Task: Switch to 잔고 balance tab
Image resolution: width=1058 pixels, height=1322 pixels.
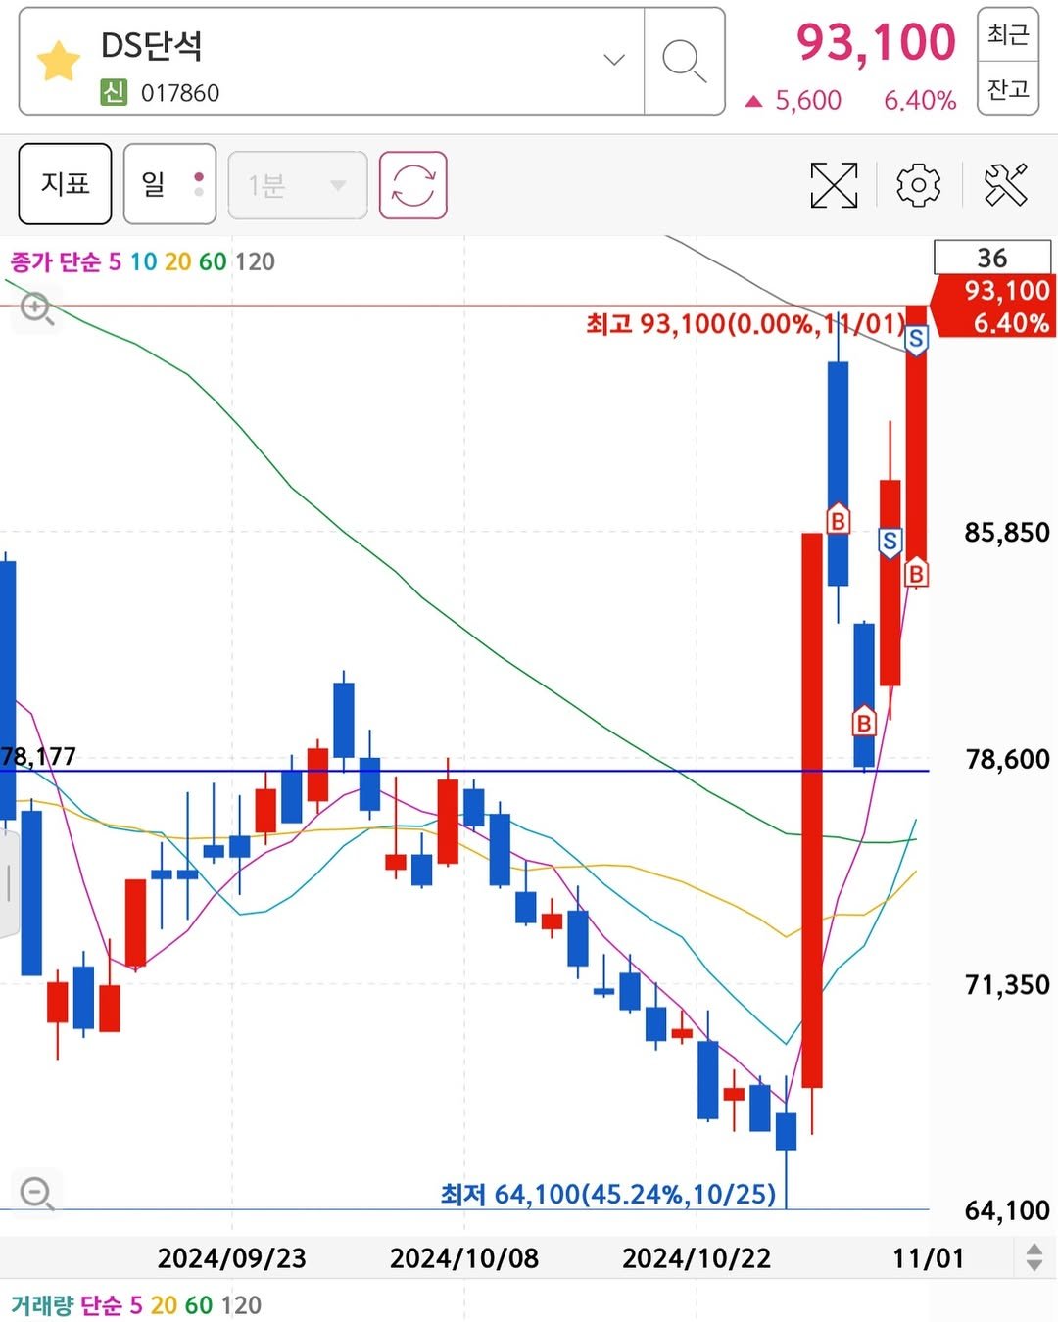Action: 1007,89
